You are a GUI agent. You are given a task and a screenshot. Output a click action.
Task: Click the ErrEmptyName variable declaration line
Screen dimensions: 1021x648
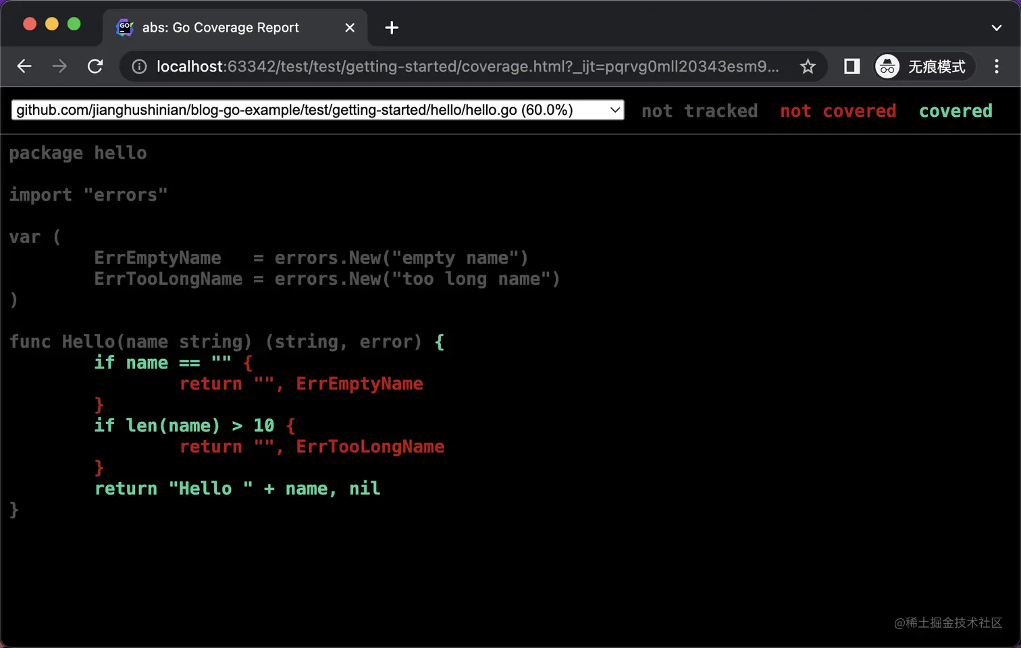pos(311,258)
